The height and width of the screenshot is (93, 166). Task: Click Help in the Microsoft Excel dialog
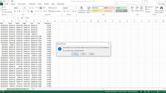[92, 54]
